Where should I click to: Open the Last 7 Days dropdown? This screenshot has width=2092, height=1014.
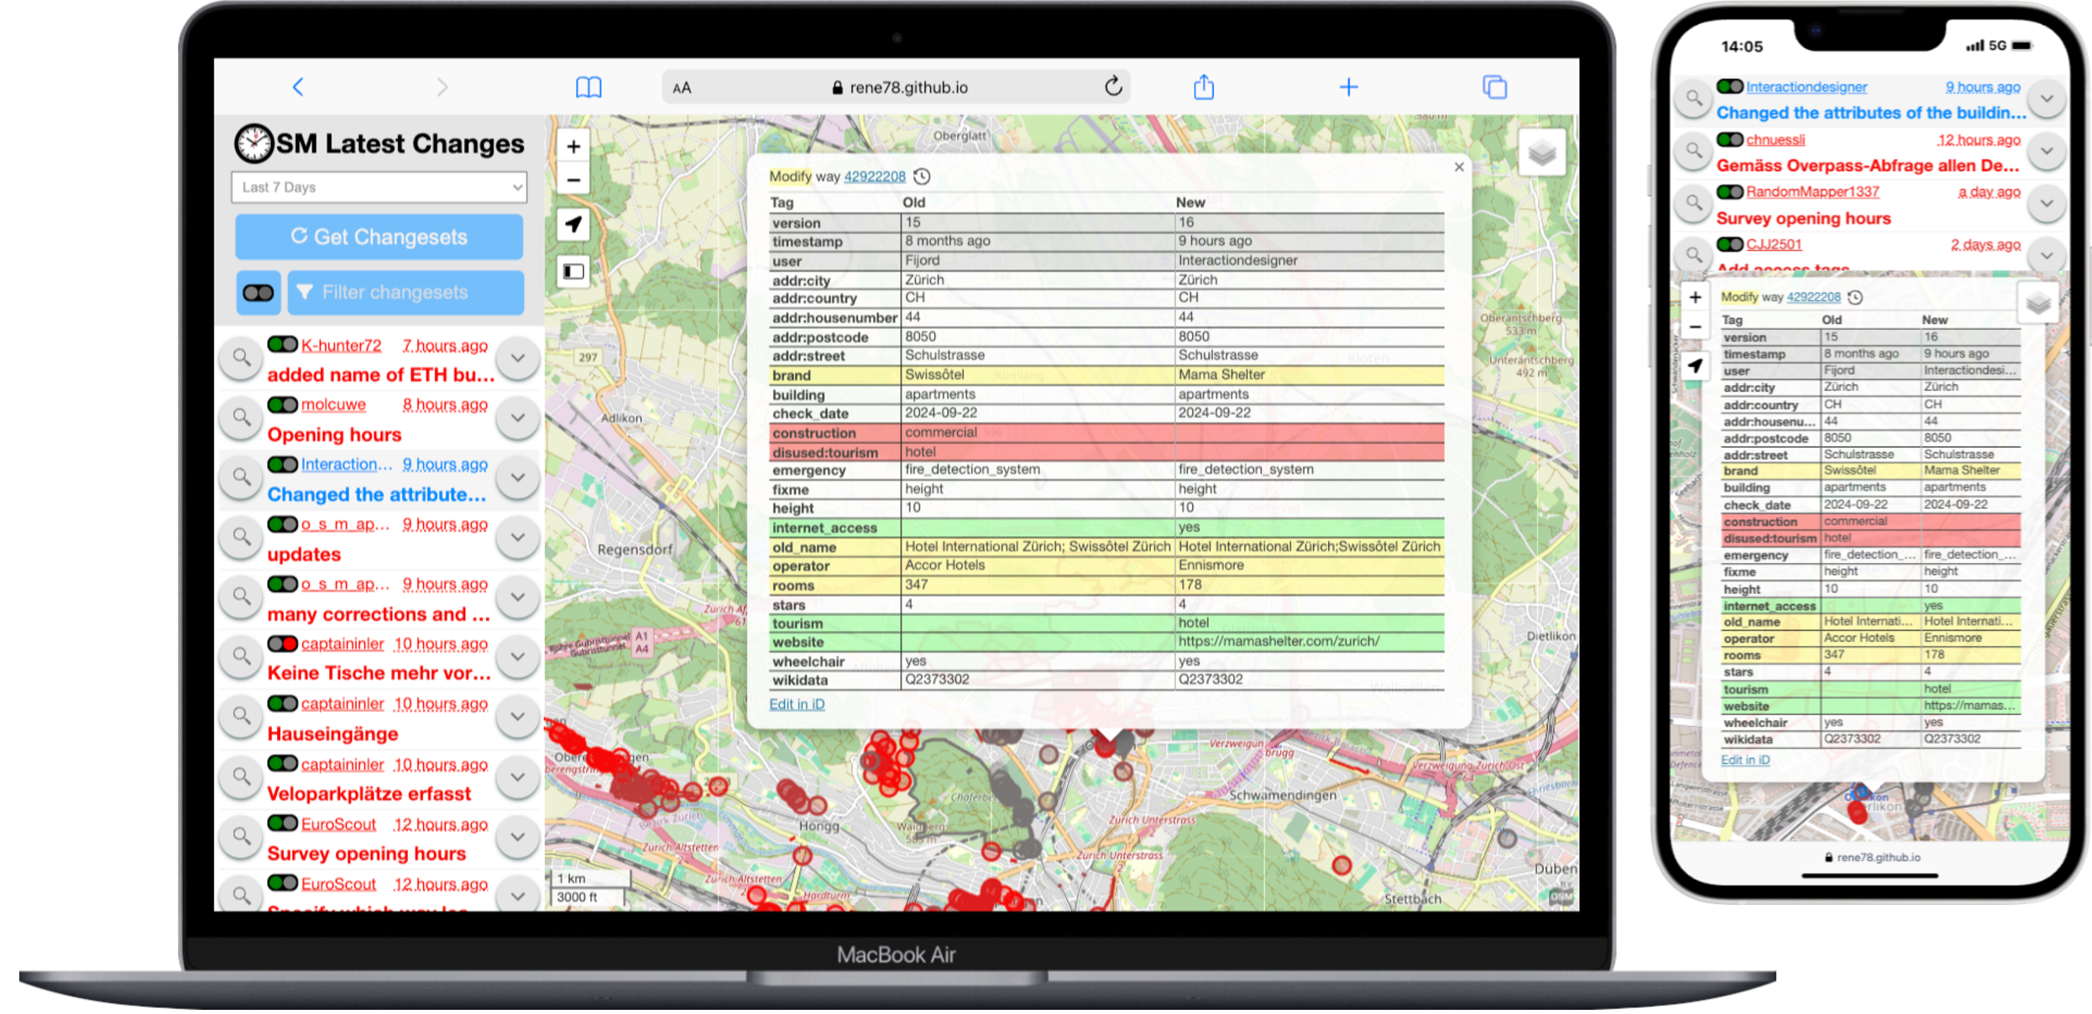click(x=379, y=187)
